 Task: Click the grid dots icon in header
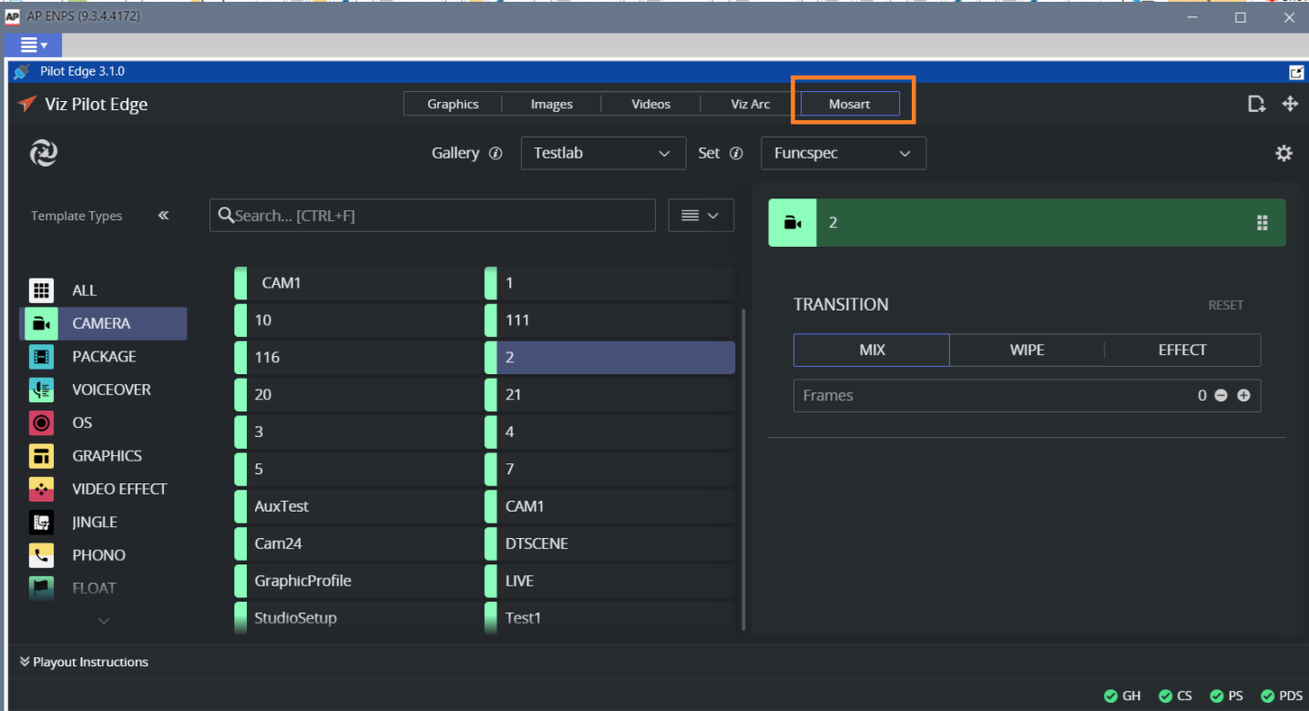pyautogui.click(x=1263, y=223)
